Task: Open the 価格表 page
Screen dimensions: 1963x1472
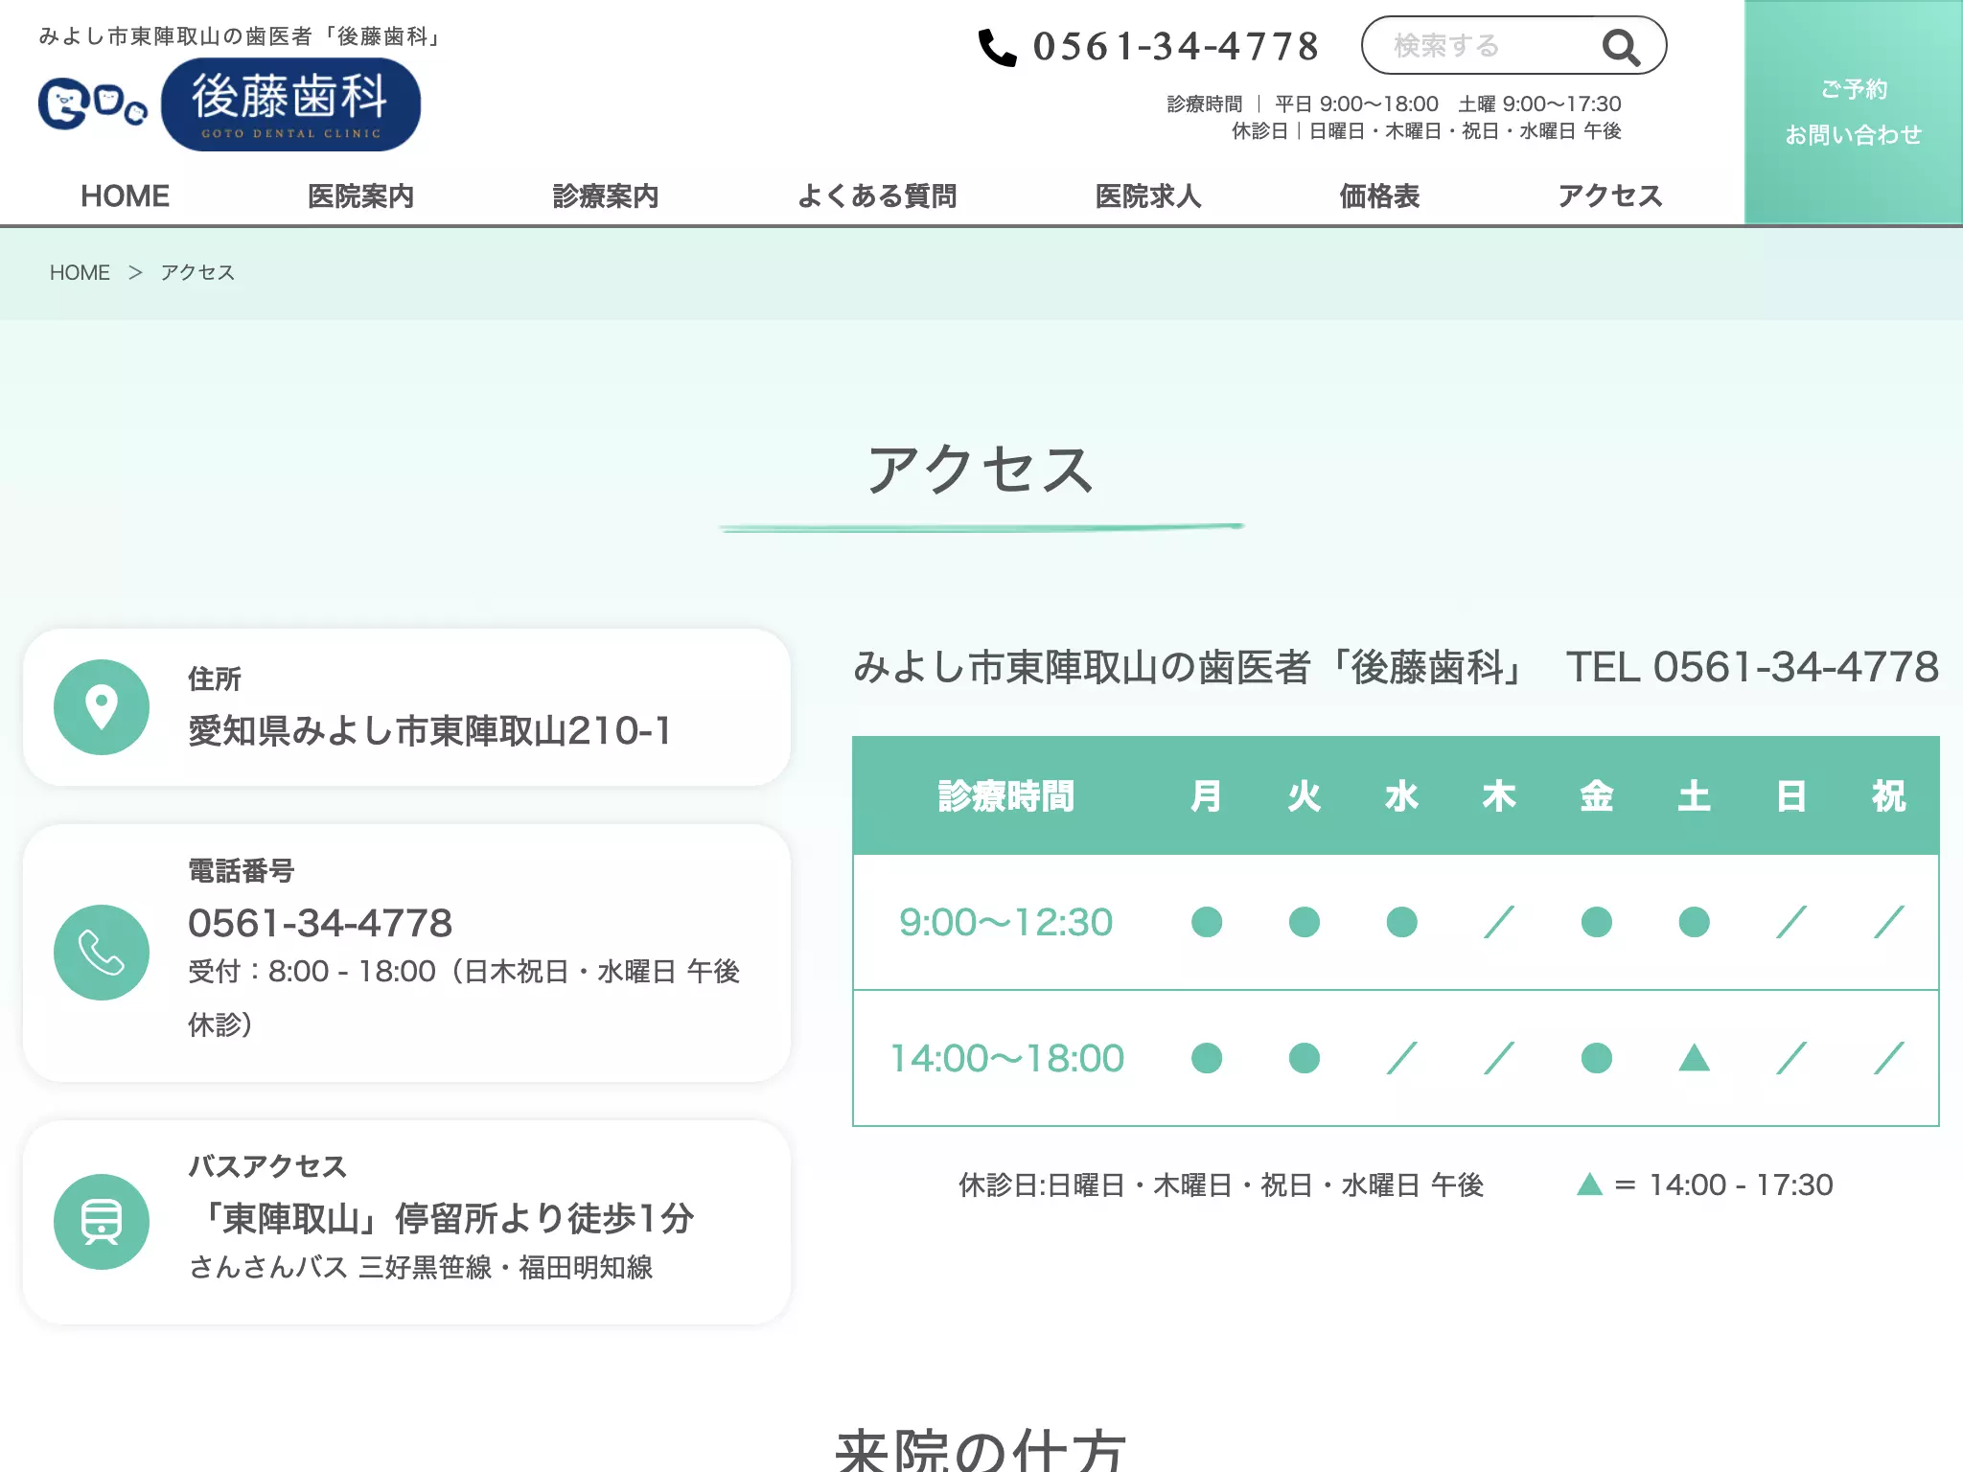Action: click(1379, 195)
